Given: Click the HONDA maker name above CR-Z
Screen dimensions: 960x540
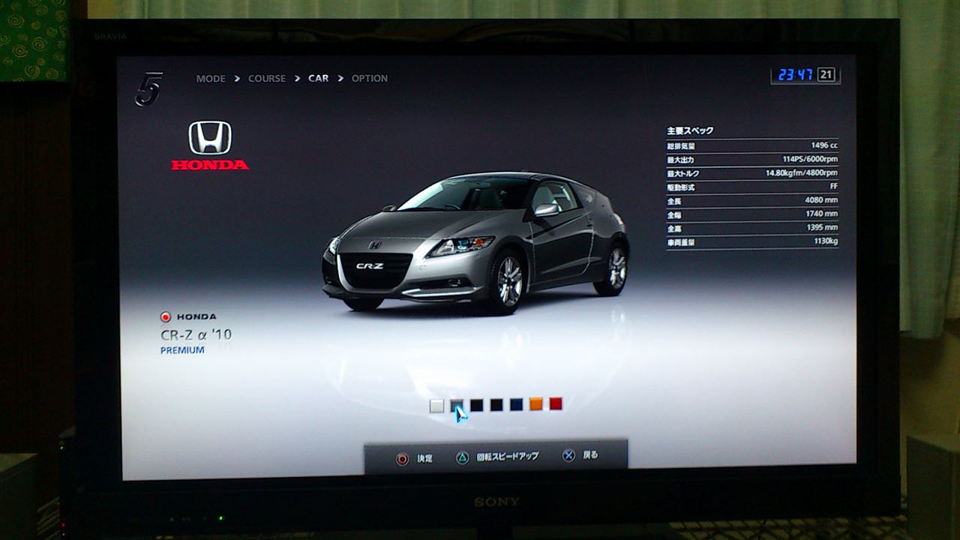Looking at the screenshot, I should [x=196, y=317].
